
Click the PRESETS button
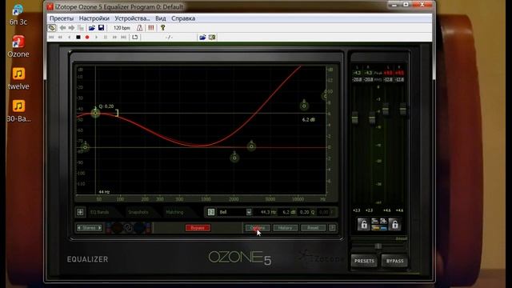point(364,262)
